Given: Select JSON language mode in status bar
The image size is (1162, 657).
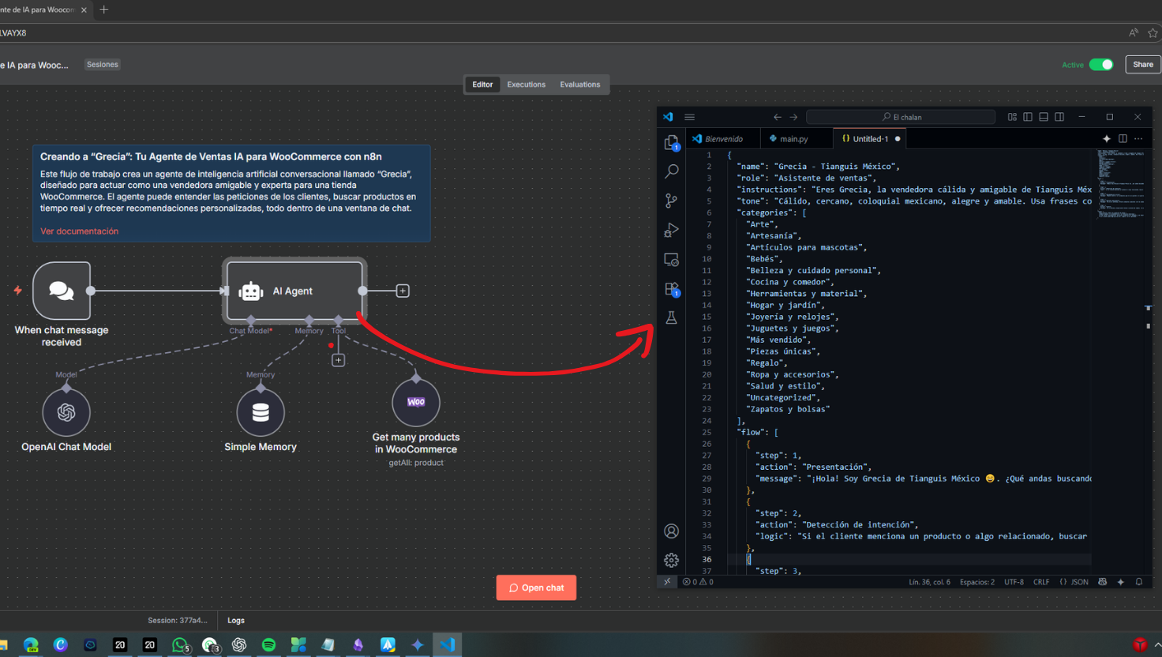Looking at the screenshot, I should (x=1074, y=582).
